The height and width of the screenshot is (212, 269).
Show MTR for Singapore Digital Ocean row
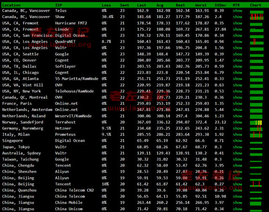click(x=237, y=141)
